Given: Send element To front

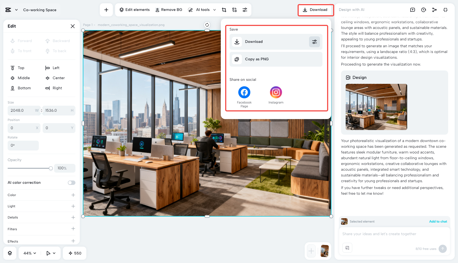Looking at the screenshot, I should (21, 51).
